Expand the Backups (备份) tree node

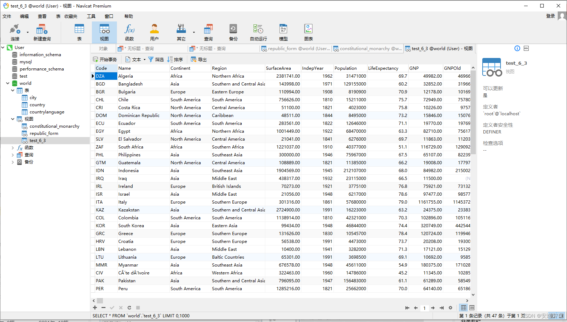pyautogui.click(x=13, y=162)
